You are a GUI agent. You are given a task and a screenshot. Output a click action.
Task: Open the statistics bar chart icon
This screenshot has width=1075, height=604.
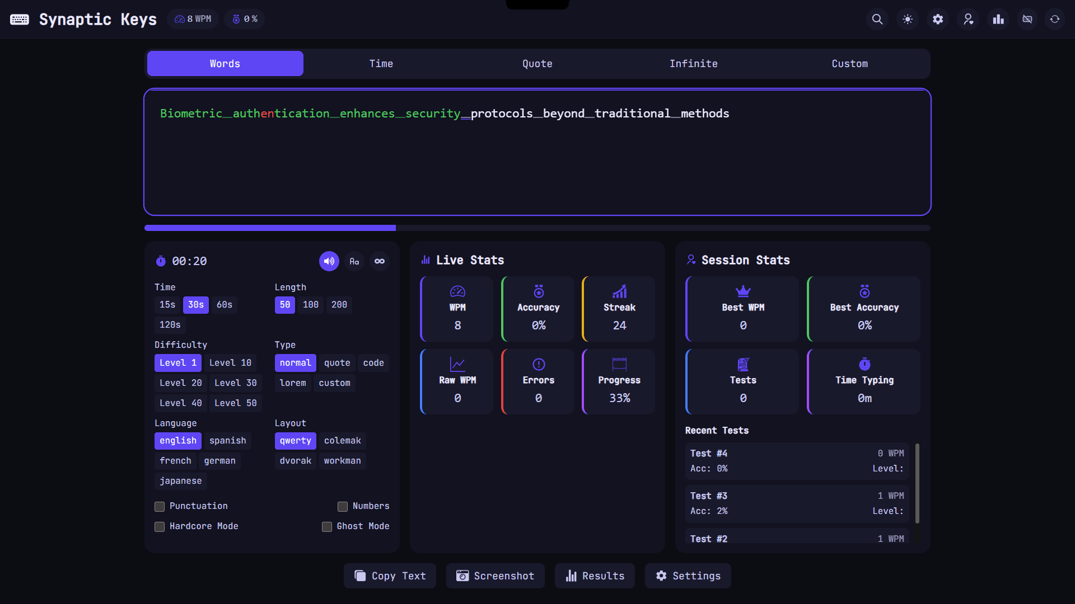tap(998, 19)
